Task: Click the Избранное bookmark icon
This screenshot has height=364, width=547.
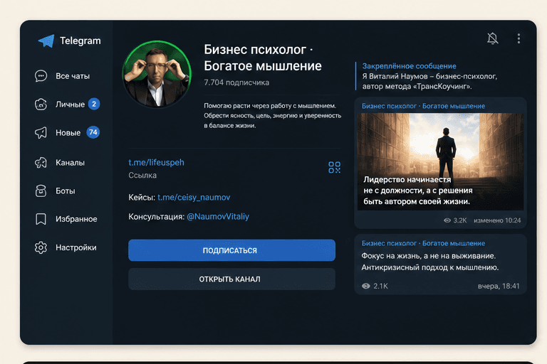Action: click(x=41, y=219)
